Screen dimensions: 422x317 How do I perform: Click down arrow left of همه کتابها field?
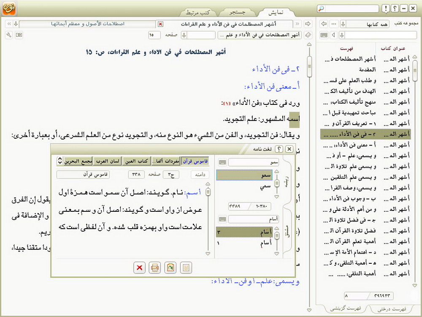click(x=343, y=24)
